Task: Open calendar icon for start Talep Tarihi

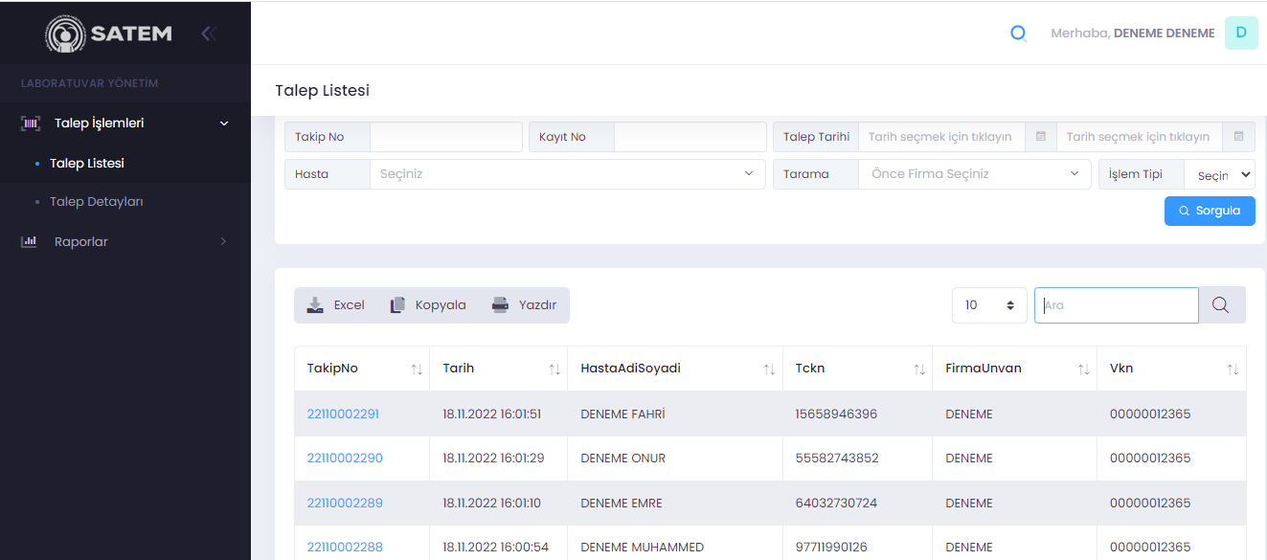Action: [1041, 137]
